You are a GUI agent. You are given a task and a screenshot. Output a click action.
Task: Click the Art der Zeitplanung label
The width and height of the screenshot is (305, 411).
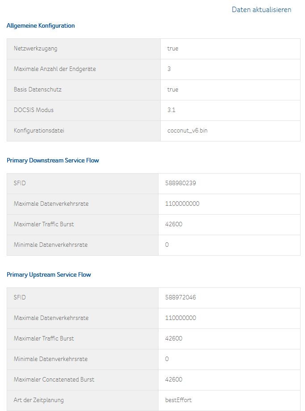(x=39, y=400)
